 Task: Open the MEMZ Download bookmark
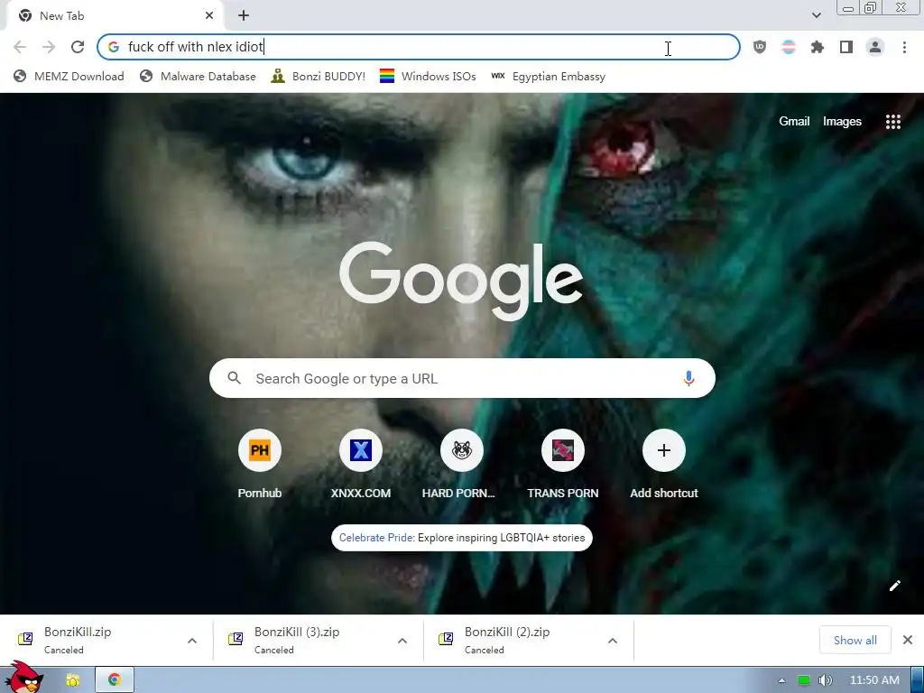[69, 77]
